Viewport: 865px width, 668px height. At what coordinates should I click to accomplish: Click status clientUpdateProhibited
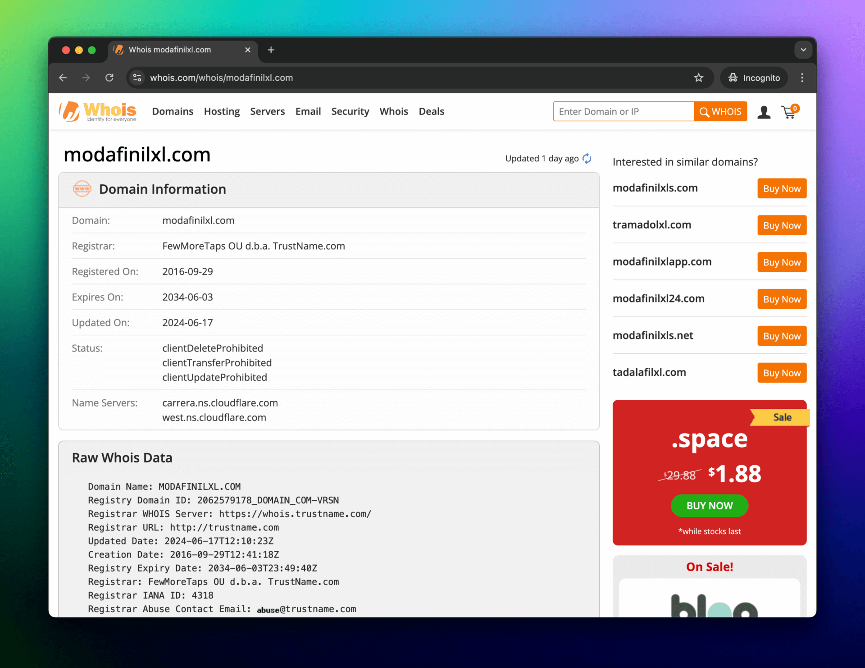[x=214, y=377]
